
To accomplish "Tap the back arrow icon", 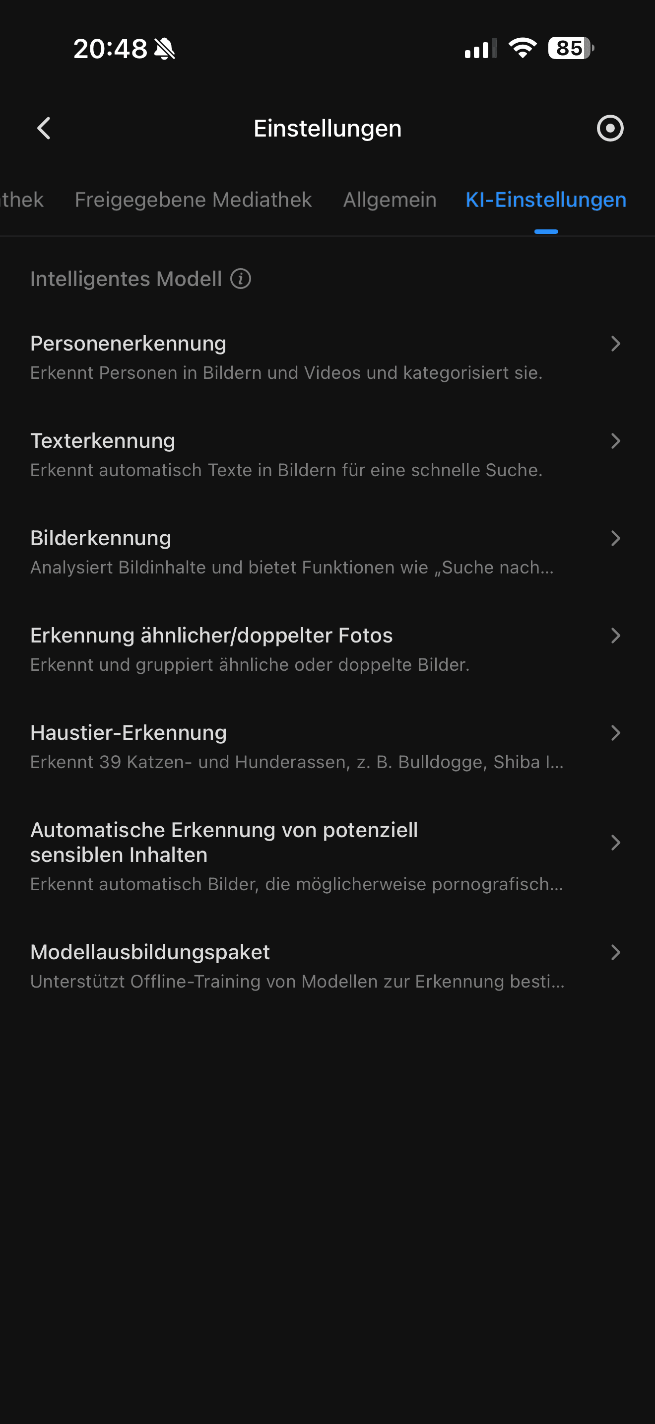I will (44, 128).
